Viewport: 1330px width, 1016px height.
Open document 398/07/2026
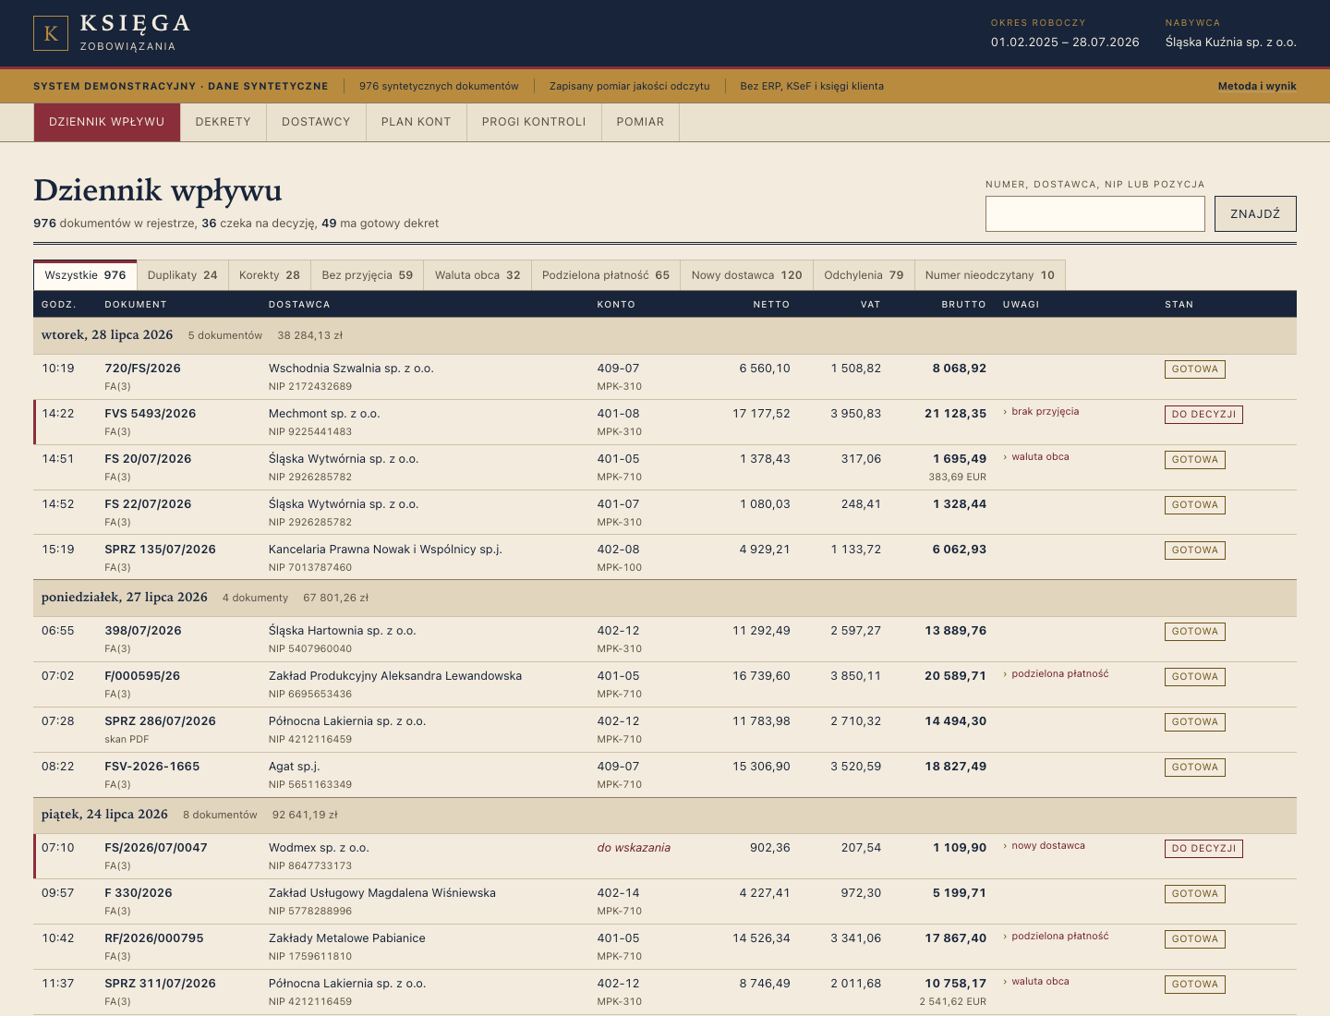click(x=143, y=631)
